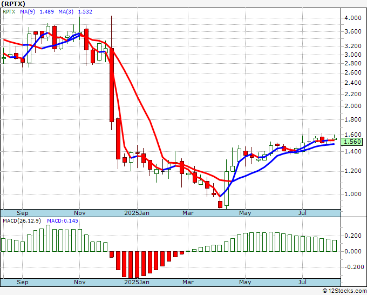Click Jul on the price chart date axis
This screenshot has width=367, height=295.
[x=302, y=213]
